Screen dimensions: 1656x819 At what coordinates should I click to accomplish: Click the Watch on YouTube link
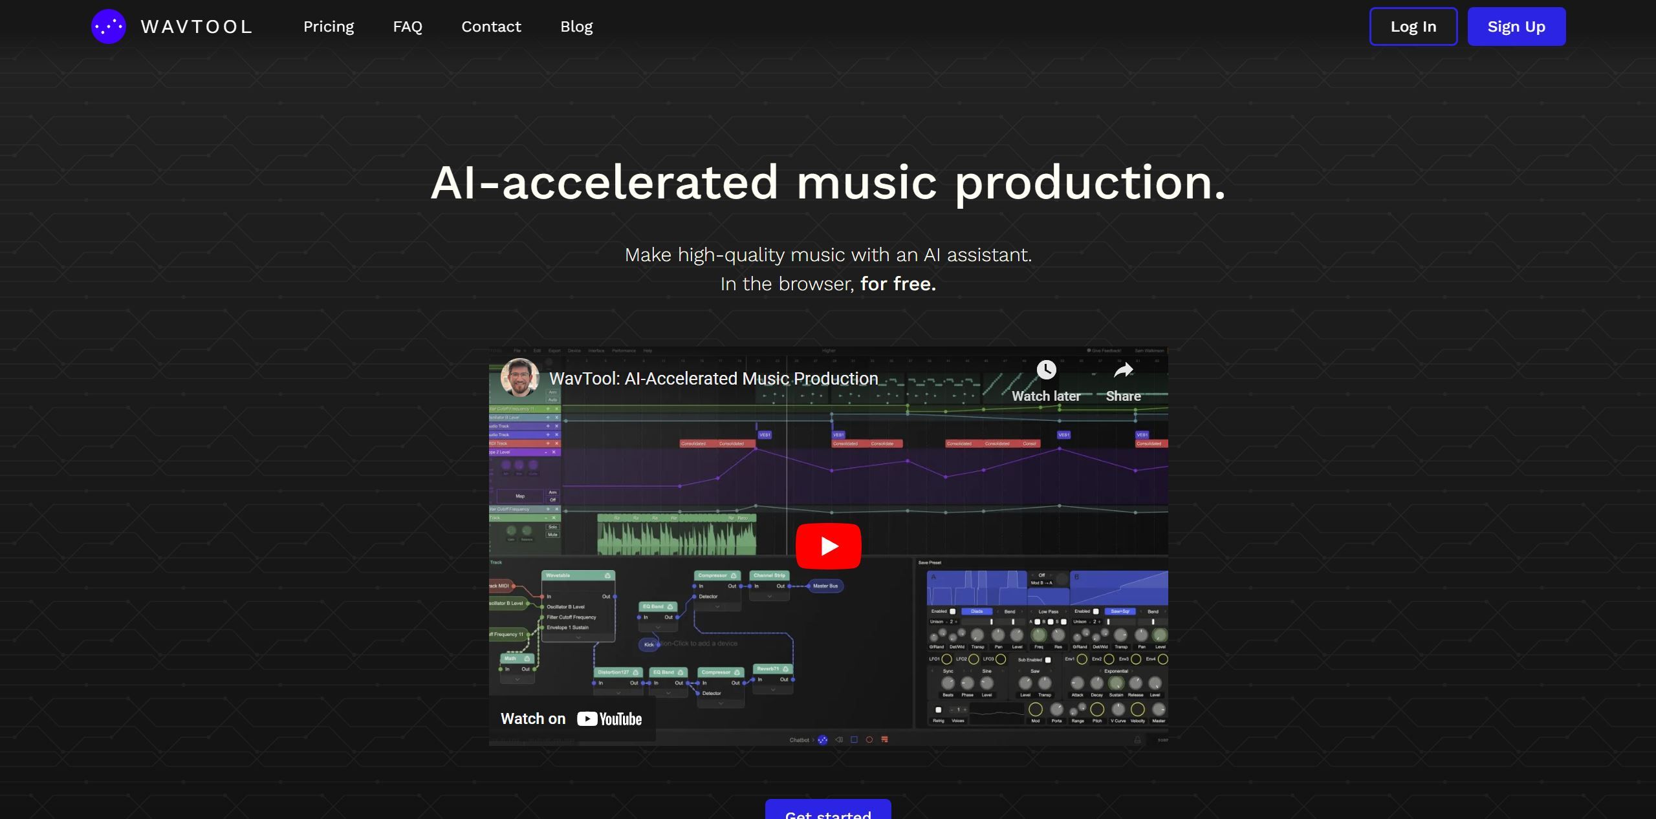pyautogui.click(x=572, y=718)
